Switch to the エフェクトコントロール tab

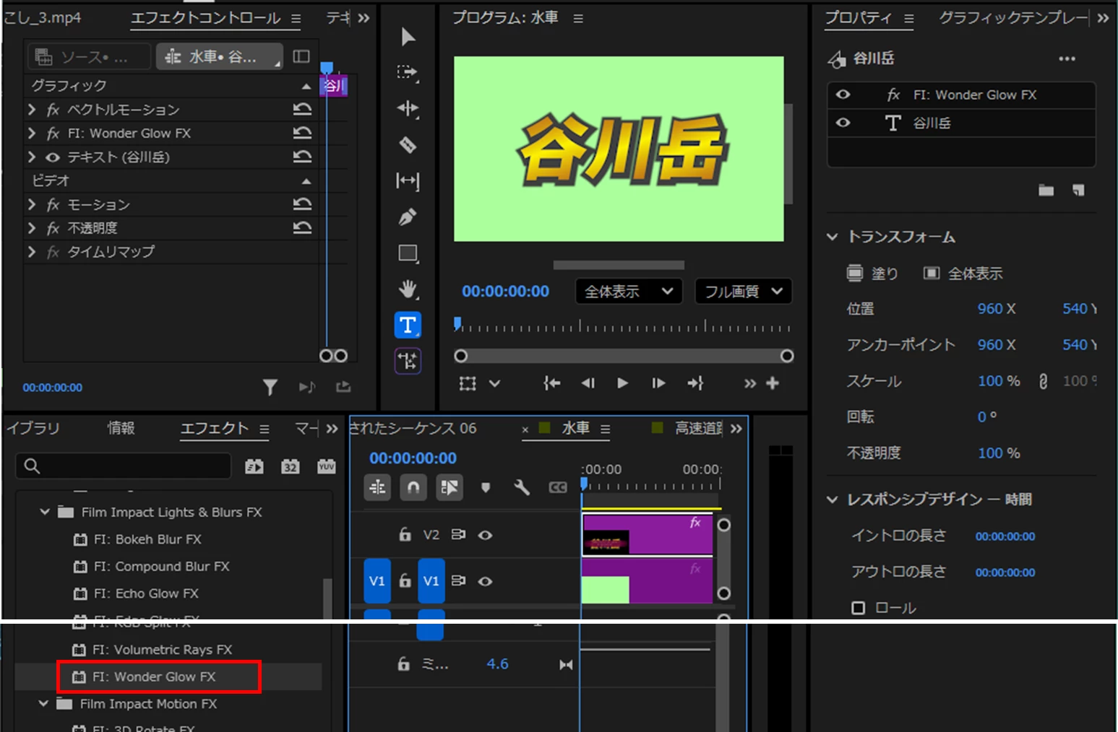pyautogui.click(x=206, y=18)
